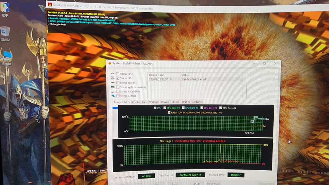This screenshot has height=185, width=329.
Task: Click the memory icon beside Stress system memory
Action: (x=113, y=87)
